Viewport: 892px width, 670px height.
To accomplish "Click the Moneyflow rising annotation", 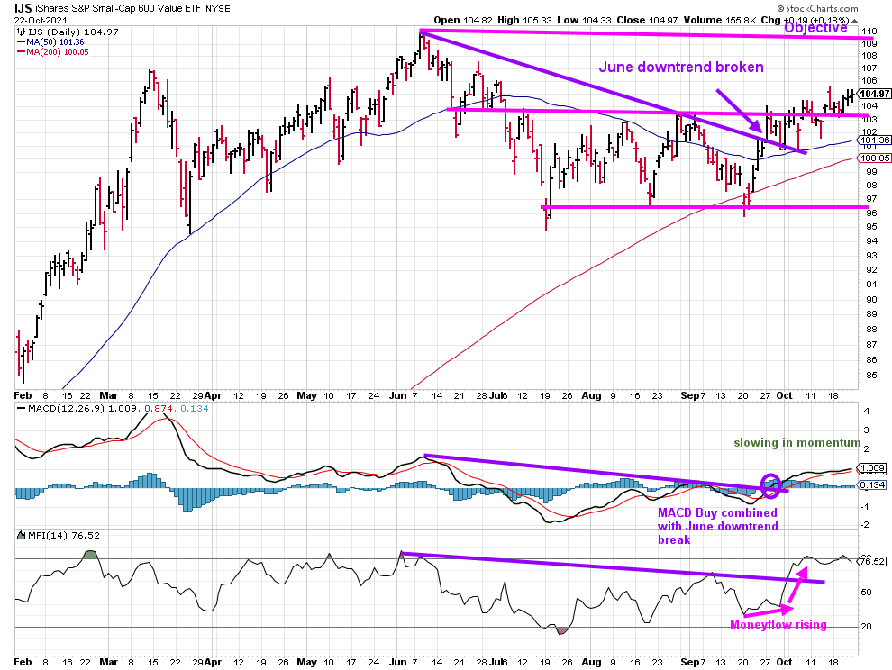I will (778, 624).
